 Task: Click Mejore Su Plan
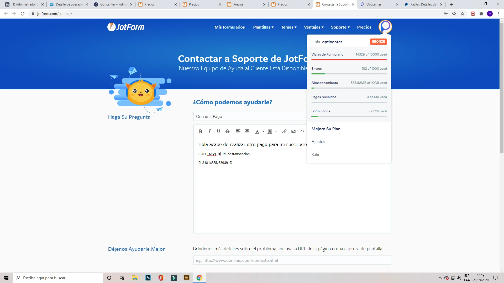coord(326,129)
